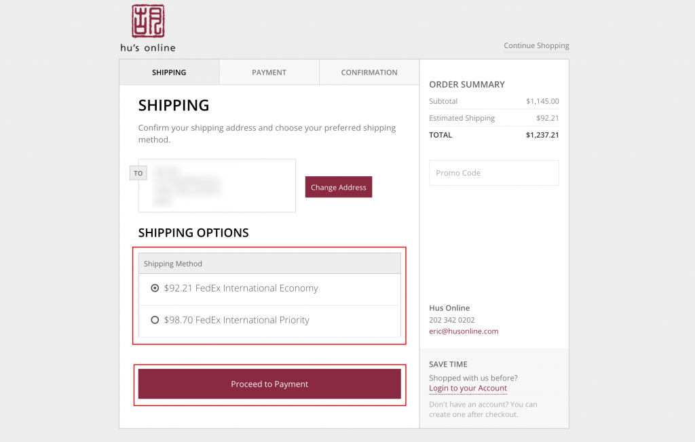
Task: Click Proceed to Payment button
Action: tap(269, 384)
